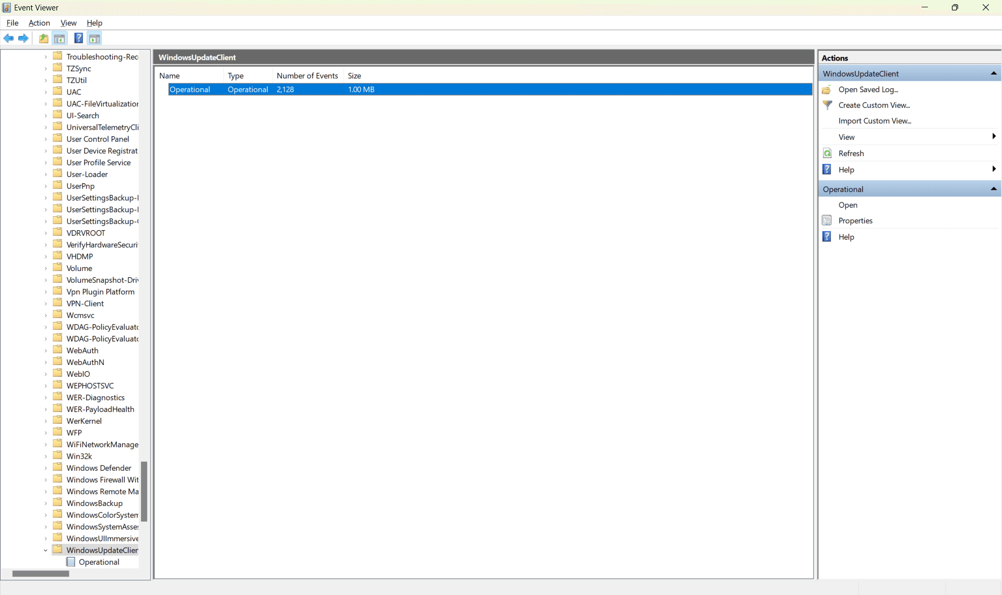Open the View submenu arrow in Actions
The height and width of the screenshot is (595, 1002).
994,137
